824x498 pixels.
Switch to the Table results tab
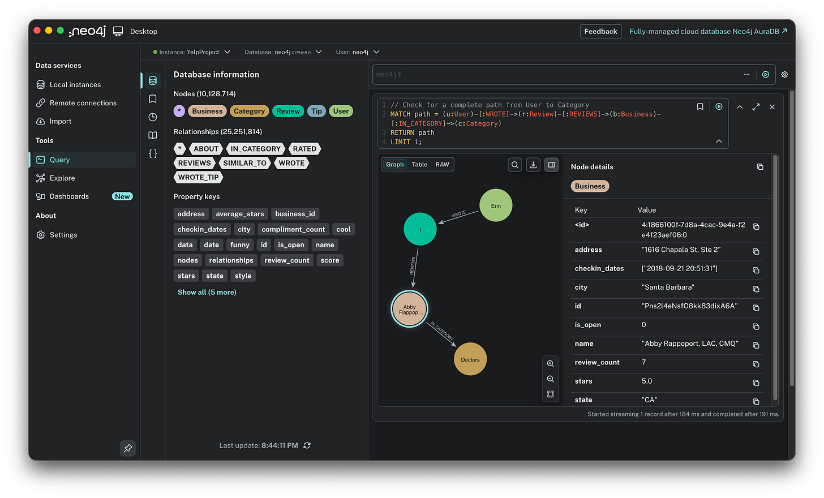click(x=419, y=164)
